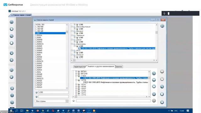The width and height of the screenshot is (201, 113).
Task: Expand the 08ГБЮ analog node
Action: point(76,71)
